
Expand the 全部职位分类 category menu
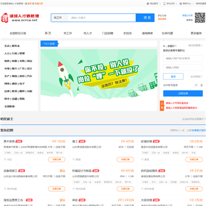pos(18,33)
